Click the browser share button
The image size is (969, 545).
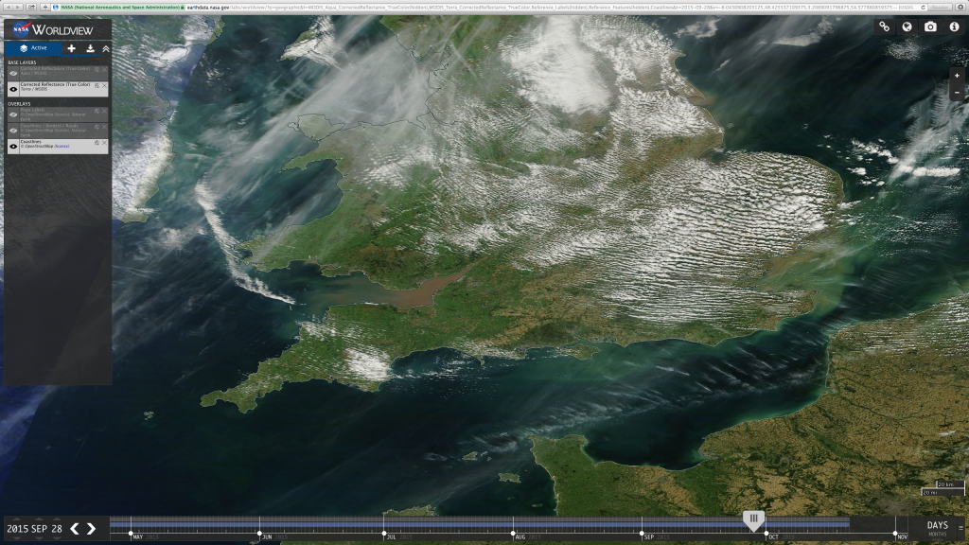point(31,7)
